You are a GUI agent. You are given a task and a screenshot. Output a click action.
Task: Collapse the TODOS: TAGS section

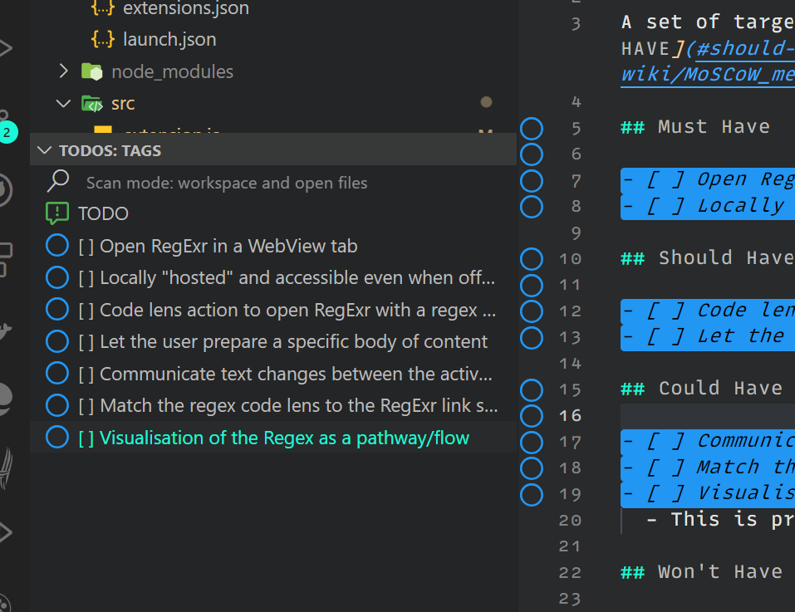point(45,150)
